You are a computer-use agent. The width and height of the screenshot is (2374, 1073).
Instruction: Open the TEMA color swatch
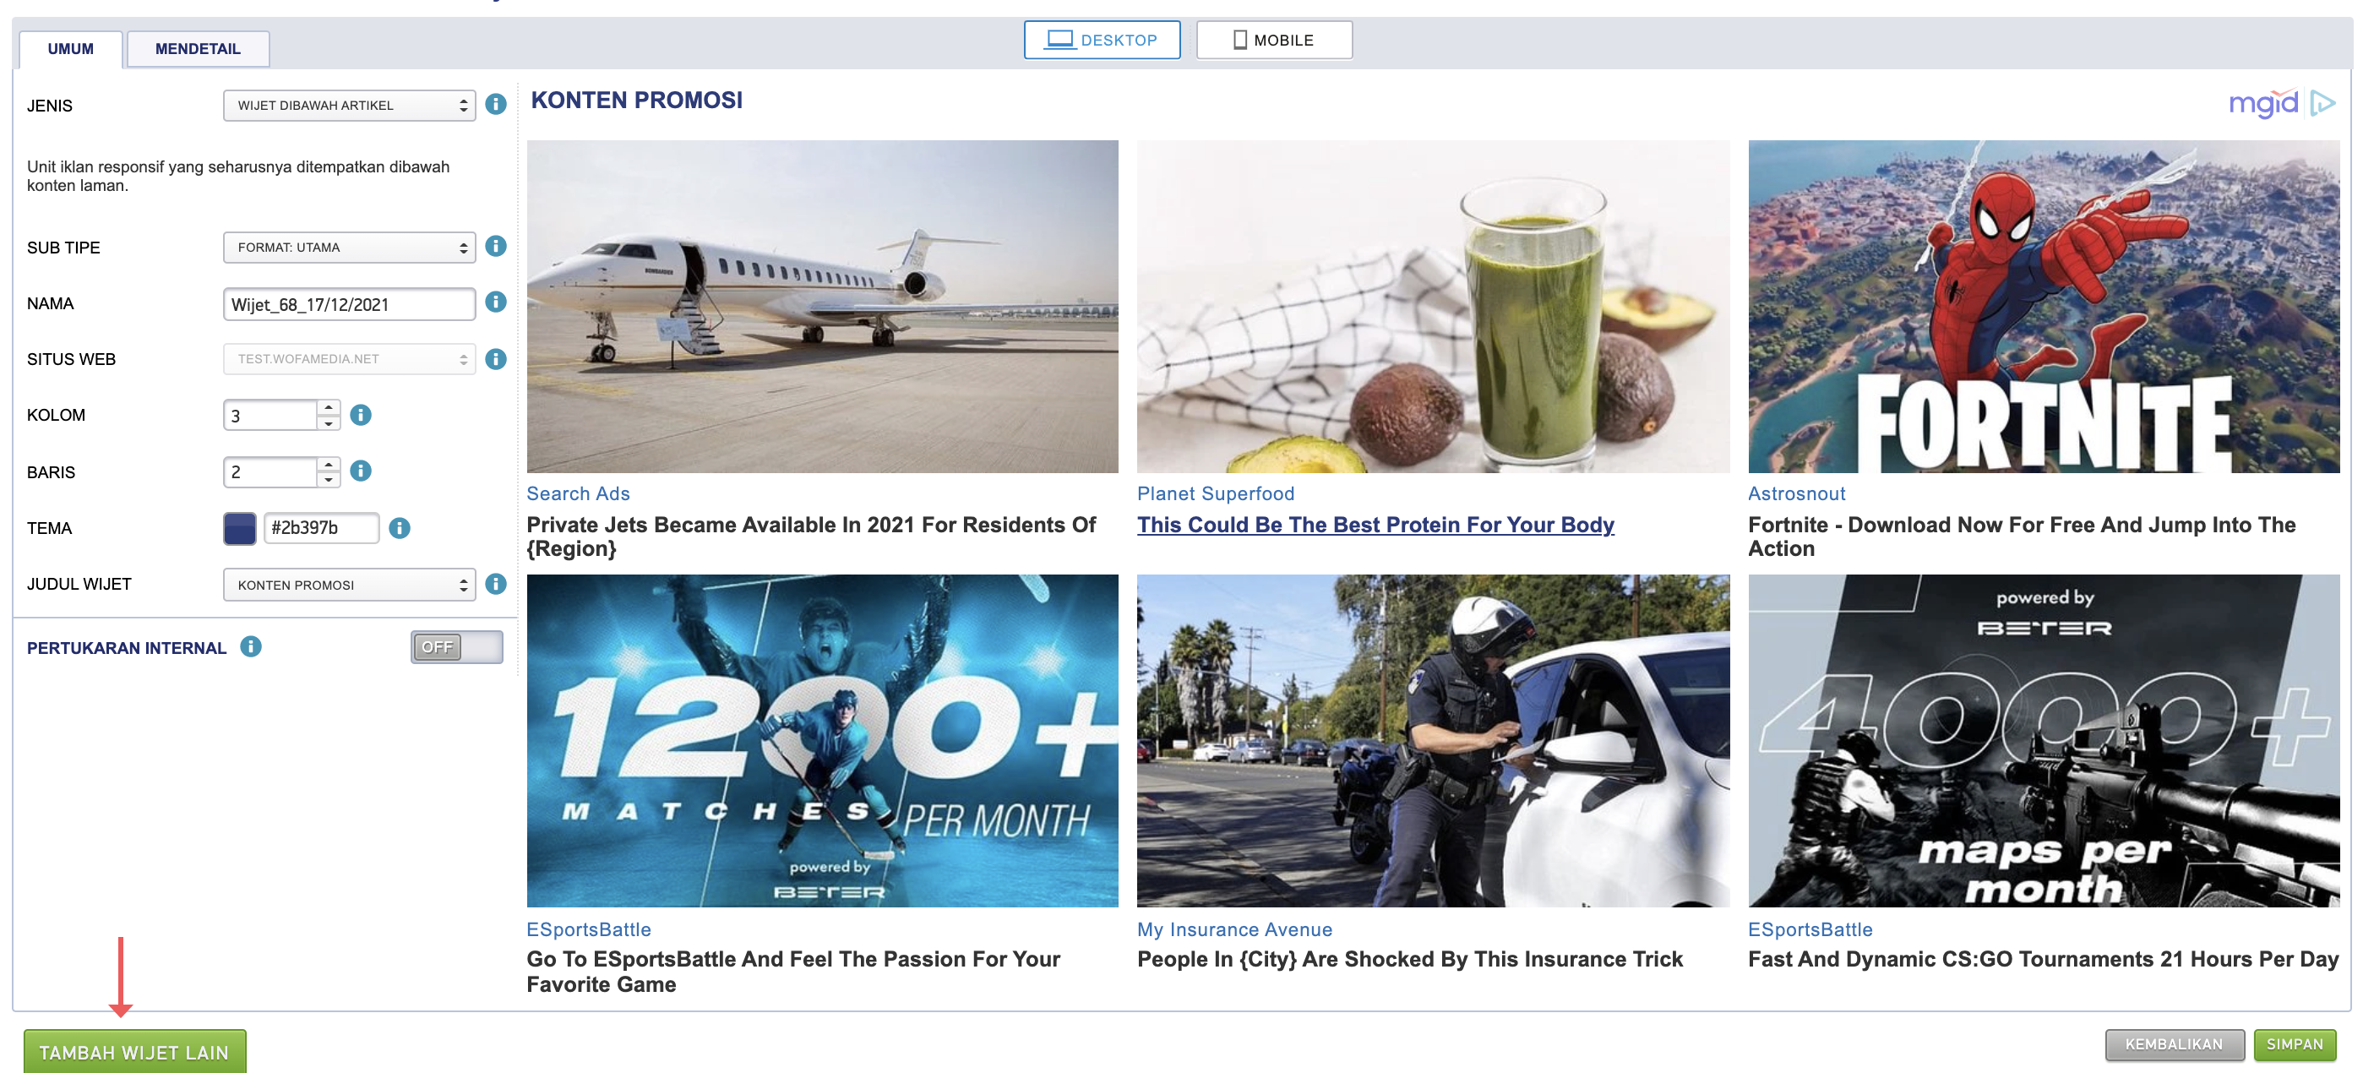point(240,528)
